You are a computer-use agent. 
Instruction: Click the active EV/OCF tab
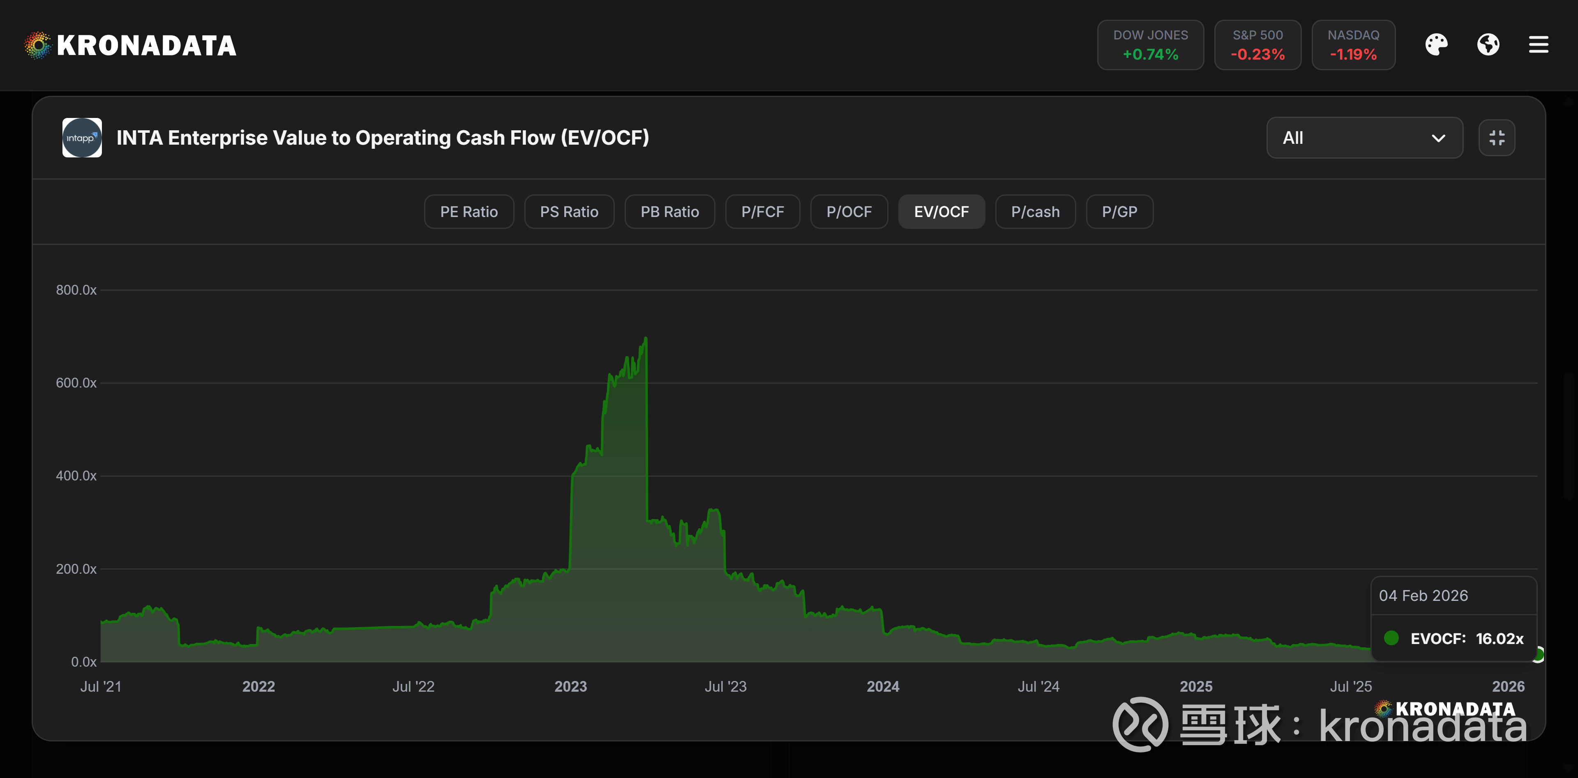coord(941,212)
